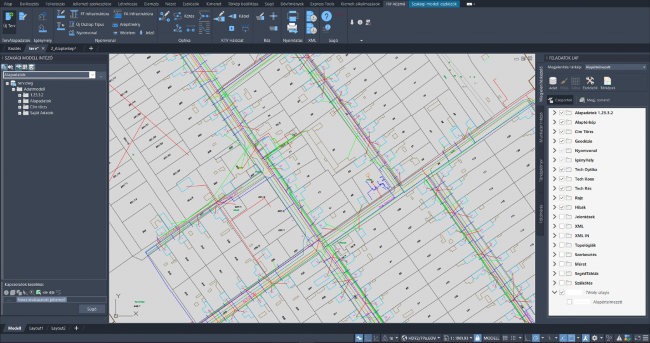Select the Alépítmény tool
The width and height of the screenshot is (650, 343).
126,25
